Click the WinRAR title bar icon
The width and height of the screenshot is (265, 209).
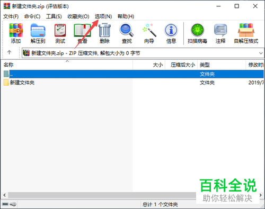pyautogui.click(x=7, y=6)
